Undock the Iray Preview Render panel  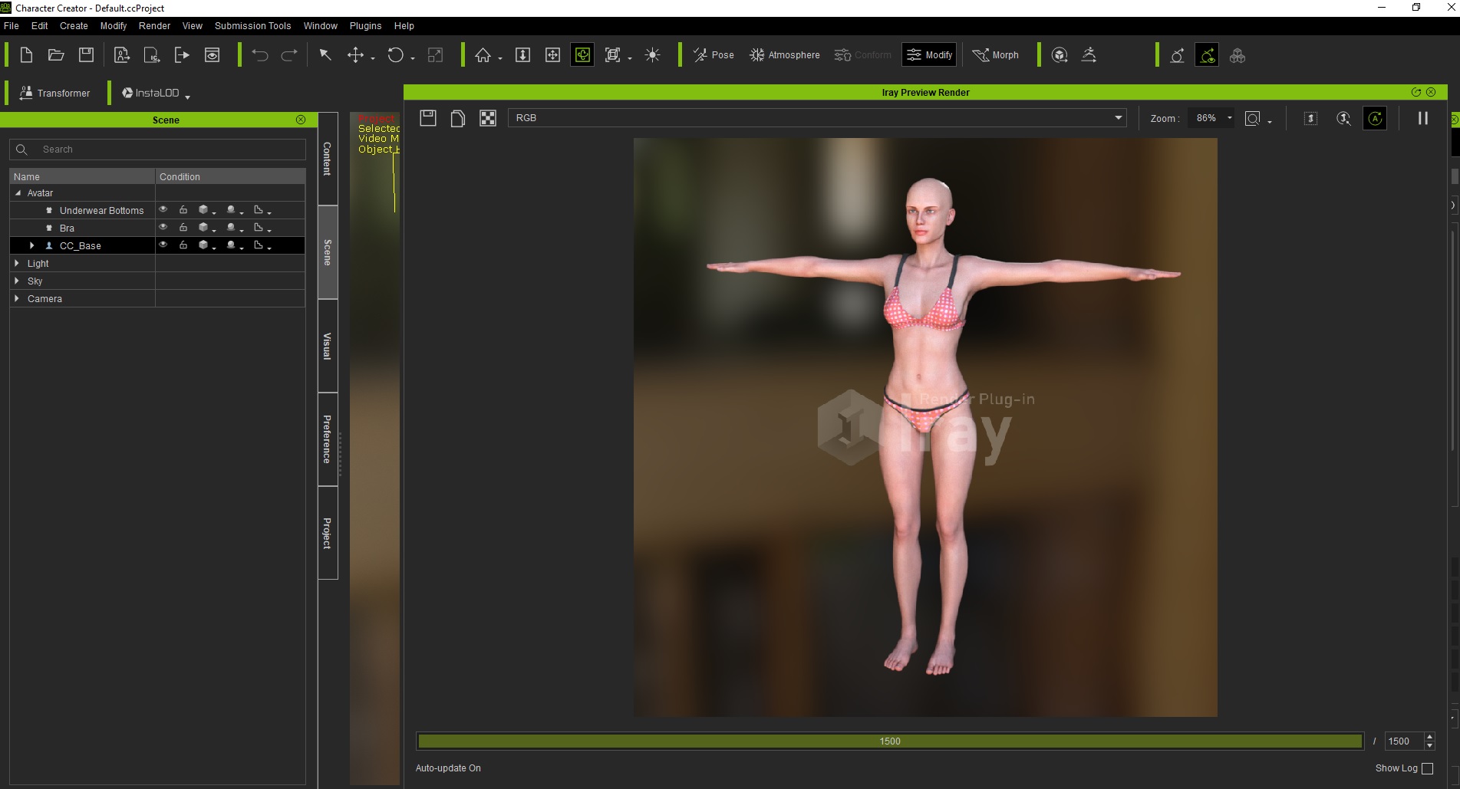click(1416, 92)
